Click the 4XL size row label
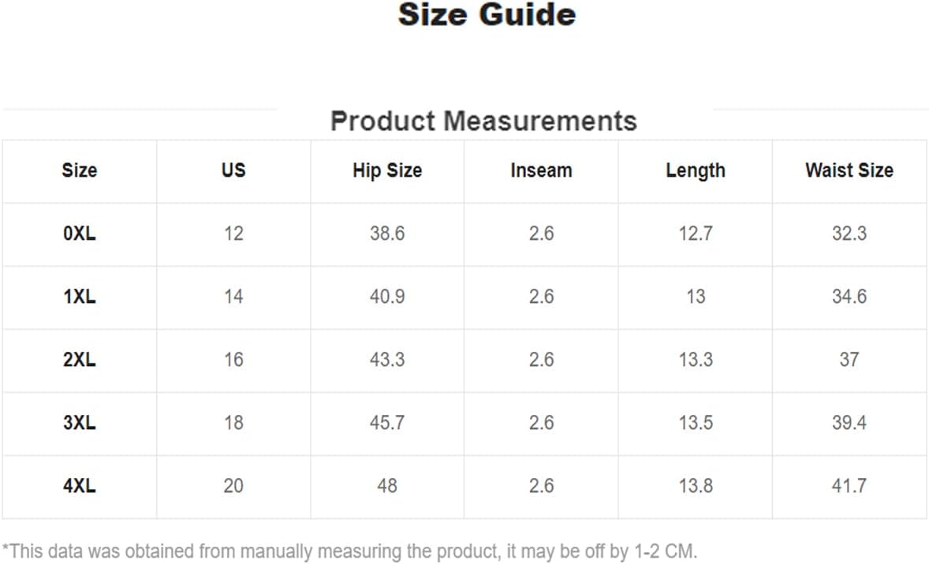 (80, 486)
